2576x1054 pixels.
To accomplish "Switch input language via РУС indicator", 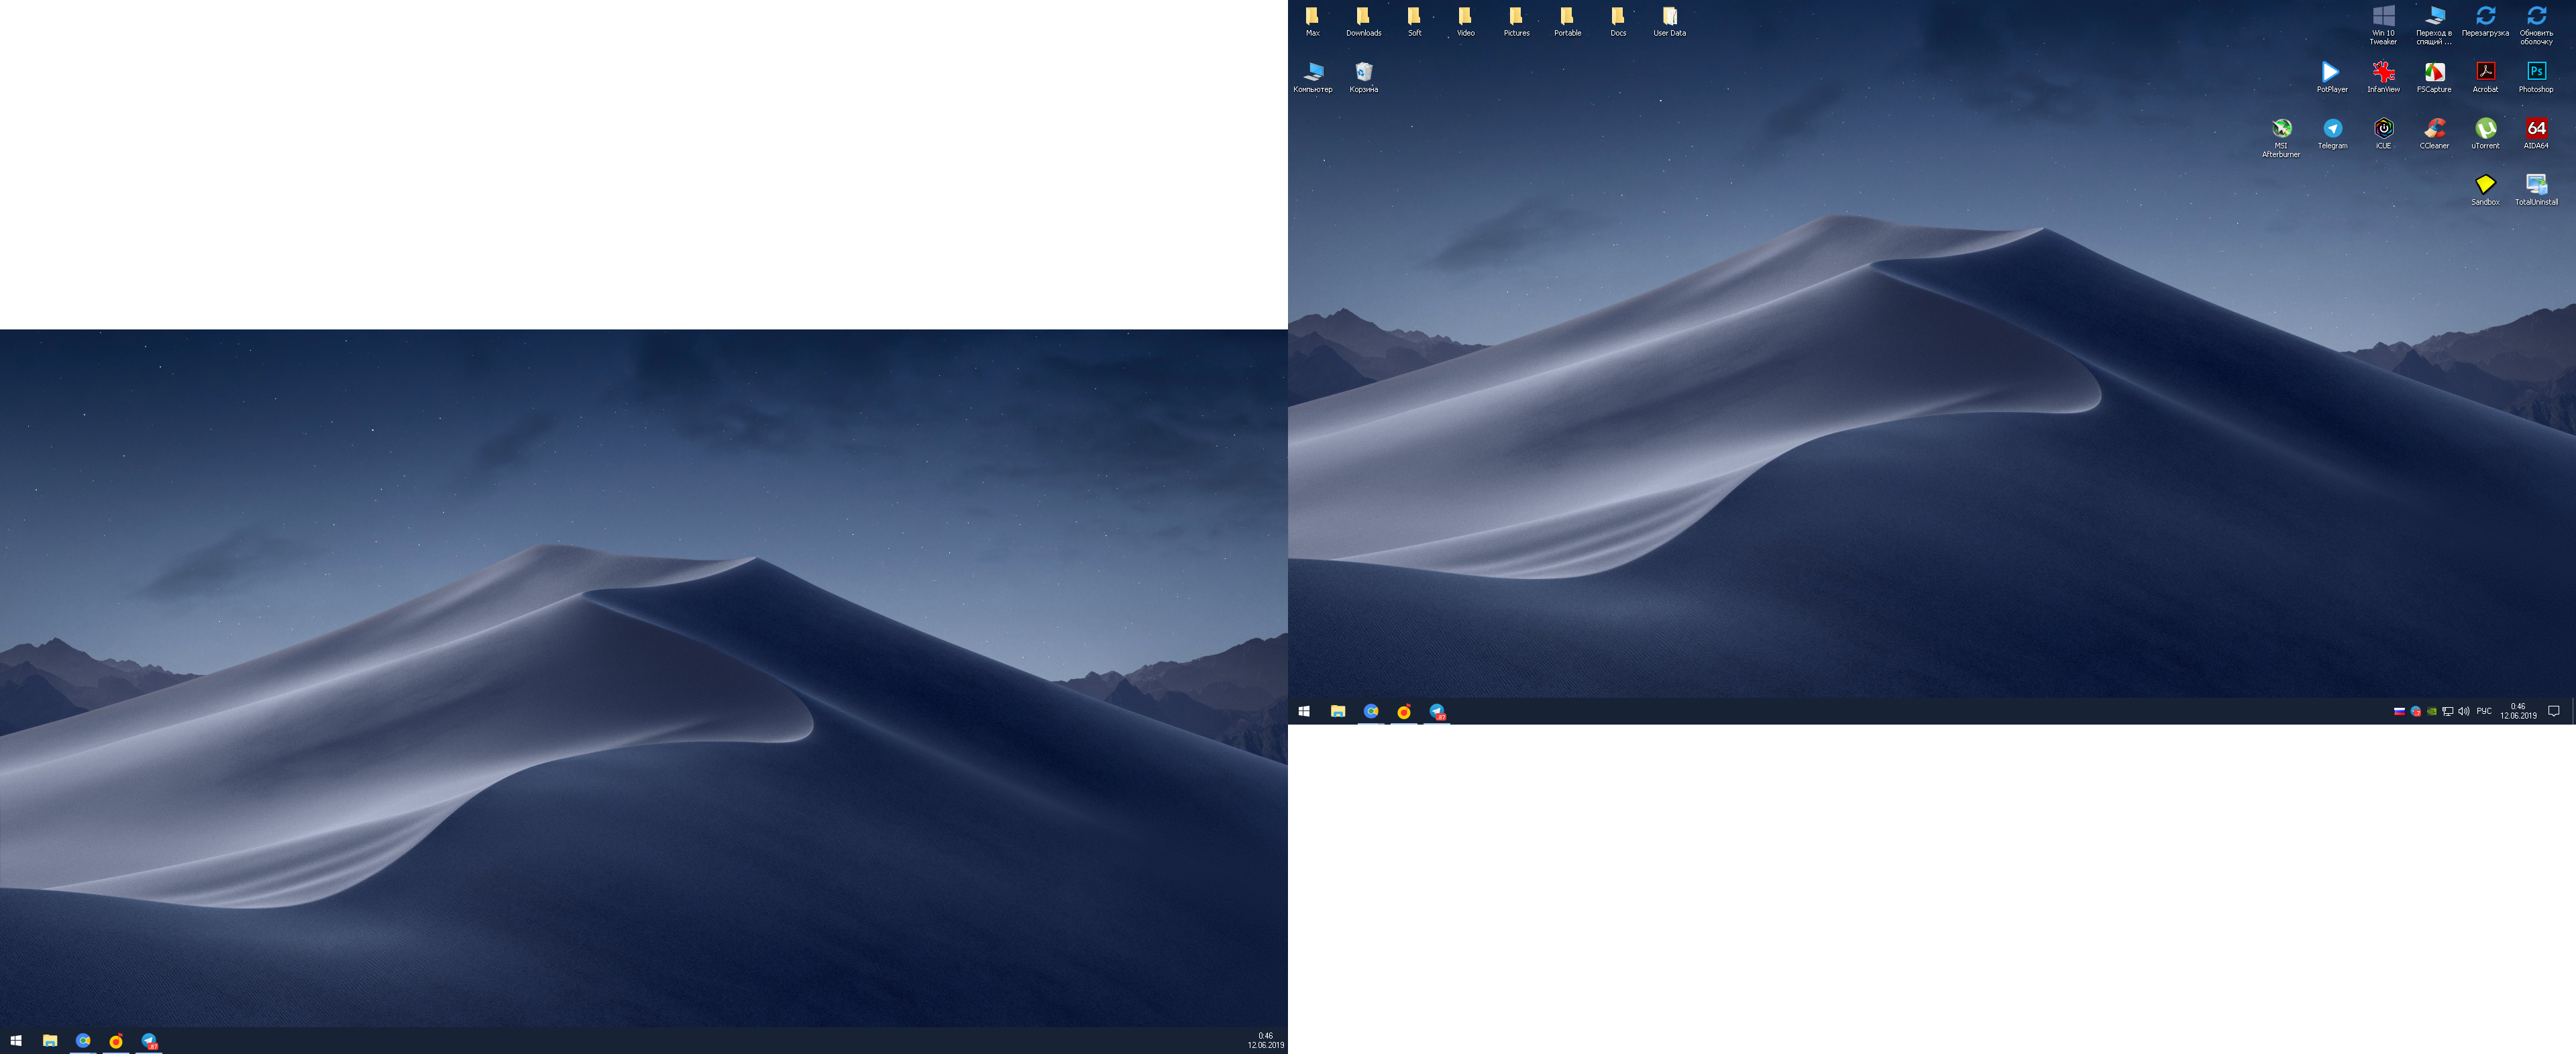I will (x=2484, y=711).
